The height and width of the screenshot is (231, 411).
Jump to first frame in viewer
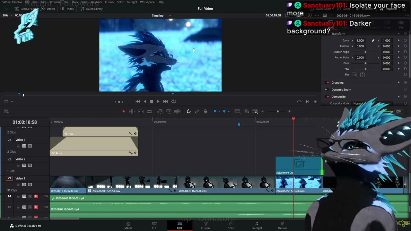point(138,101)
